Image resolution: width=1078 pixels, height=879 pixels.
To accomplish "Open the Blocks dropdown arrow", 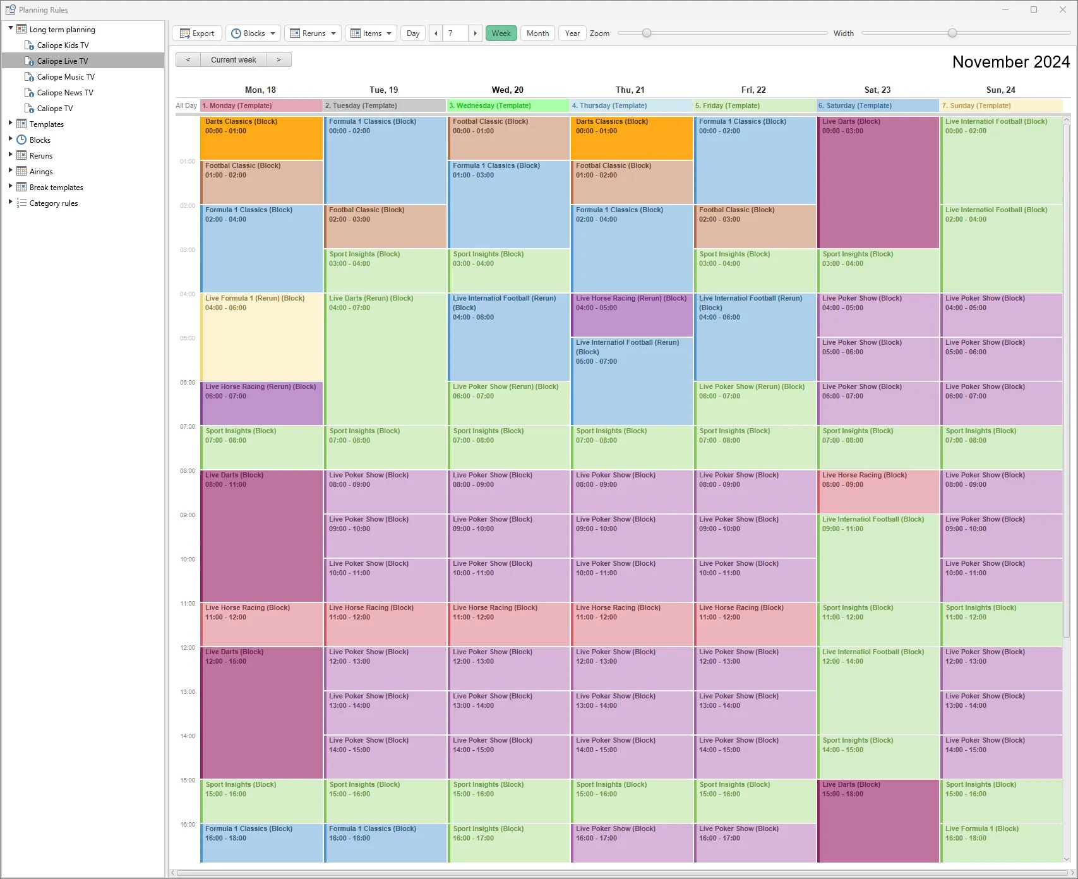I will pos(273,33).
